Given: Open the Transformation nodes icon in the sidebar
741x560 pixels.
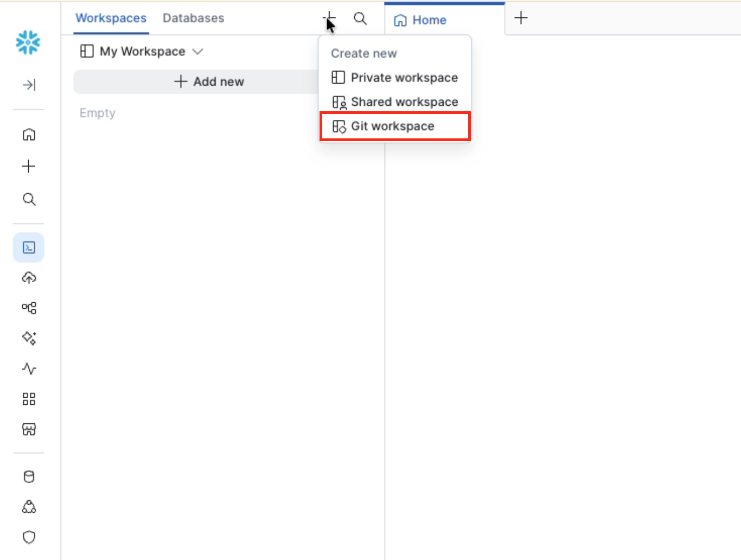Looking at the screenshot, I should point(29,308).
